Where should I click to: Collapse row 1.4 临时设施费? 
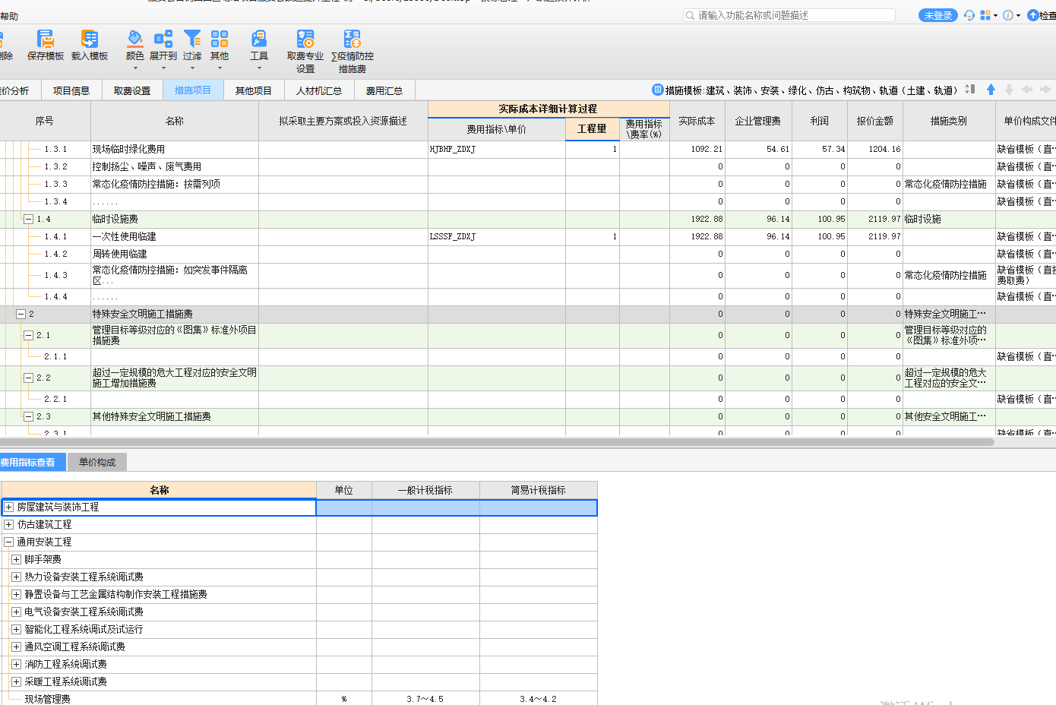pyautogui.click(x=28, y=219)
